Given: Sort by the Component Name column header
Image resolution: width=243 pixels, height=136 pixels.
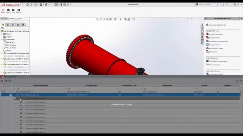Looking at the screenshot, I should 40,85.
